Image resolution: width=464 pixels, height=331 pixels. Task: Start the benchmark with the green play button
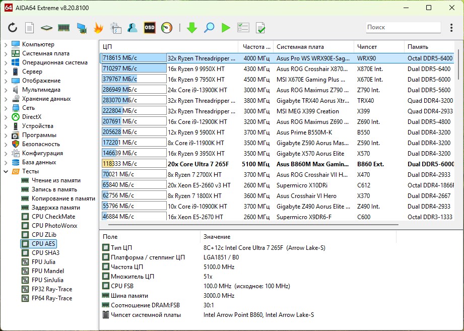[x=226, y=28]
